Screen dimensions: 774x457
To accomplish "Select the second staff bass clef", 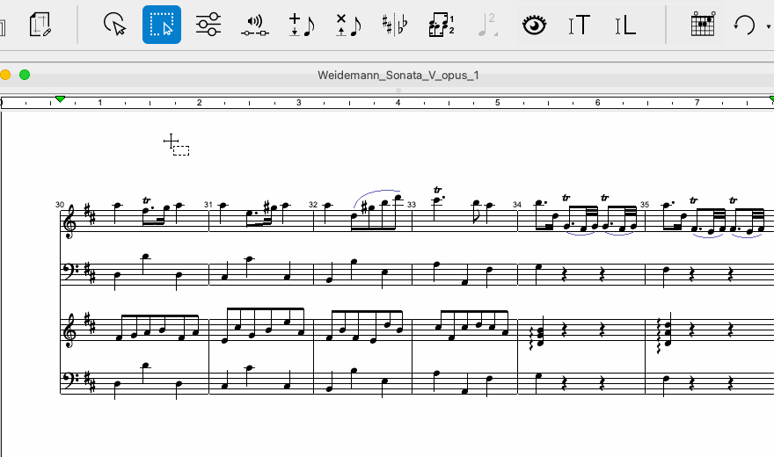I will (x=71, y=272).
